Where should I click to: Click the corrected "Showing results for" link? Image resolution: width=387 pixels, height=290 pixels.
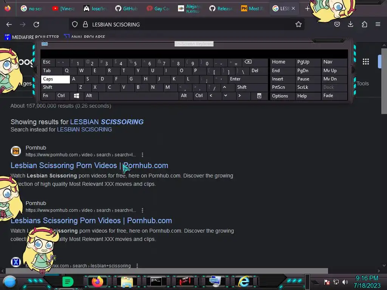click(x=107, y=122)
